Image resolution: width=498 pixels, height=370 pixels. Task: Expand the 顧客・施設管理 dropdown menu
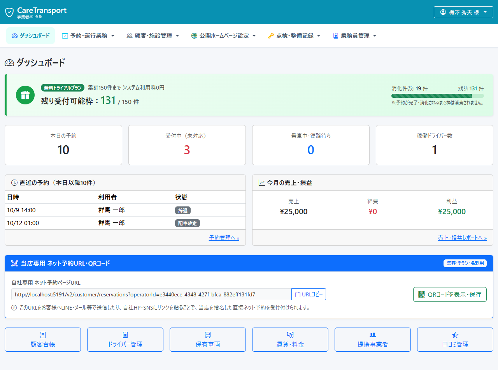pos(153,36)
